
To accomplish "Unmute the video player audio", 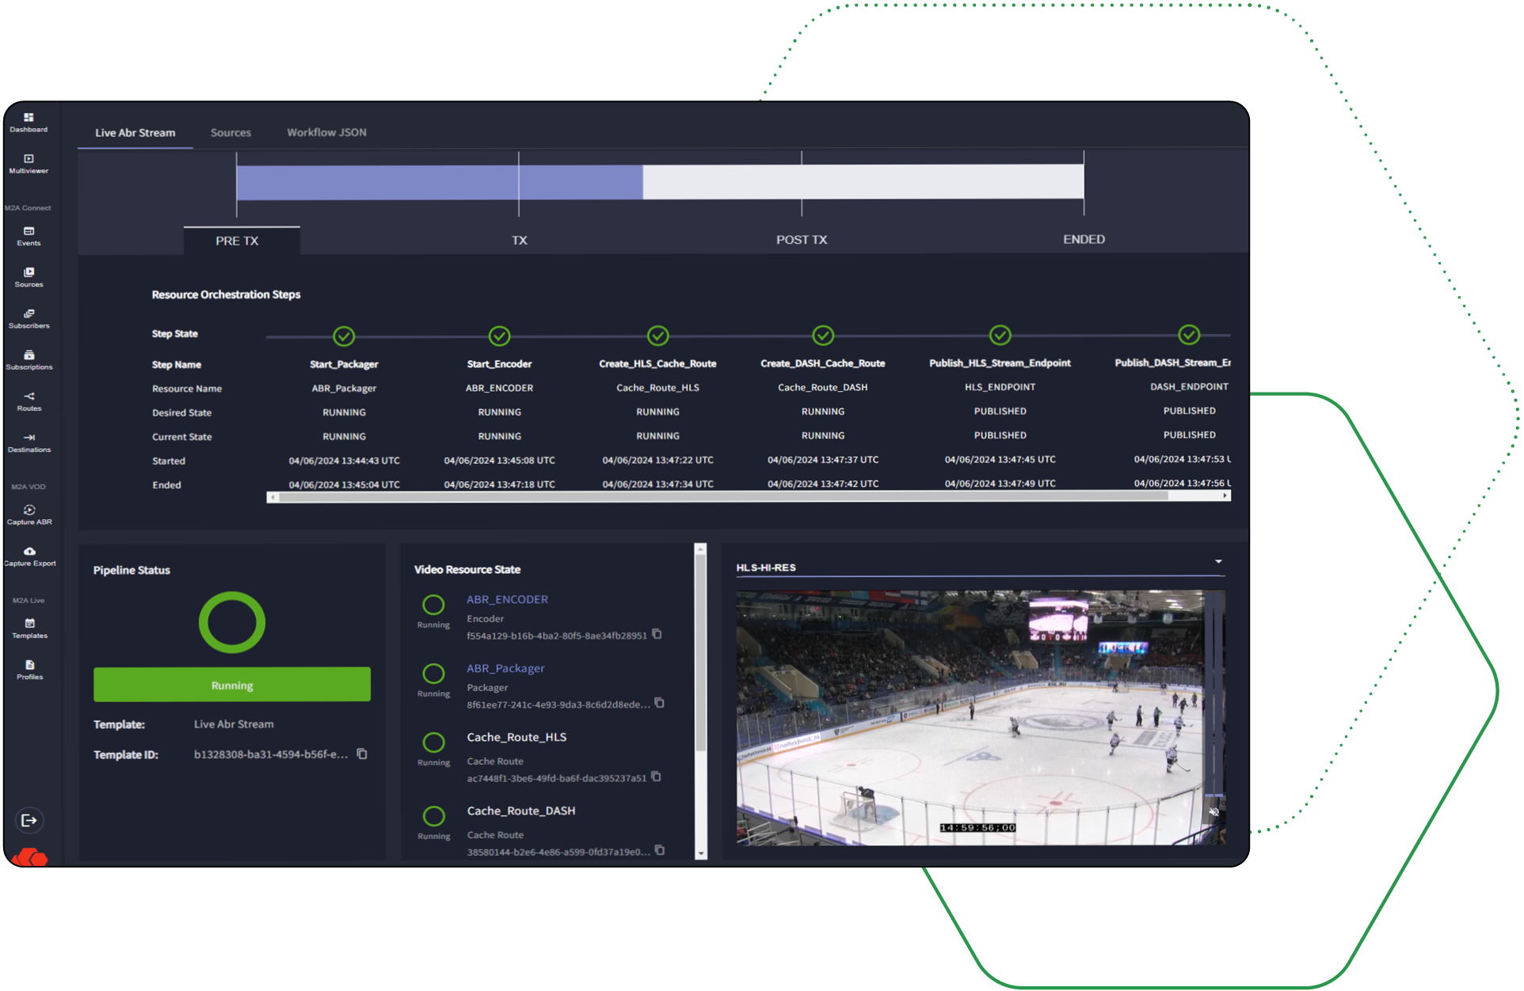I will coord(1213,811).
